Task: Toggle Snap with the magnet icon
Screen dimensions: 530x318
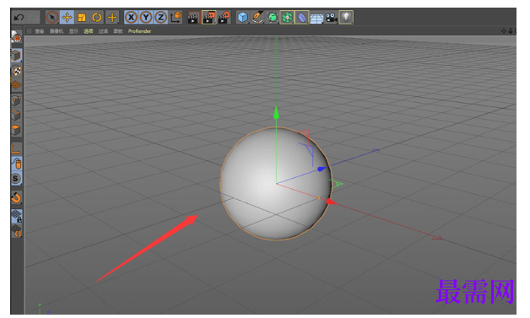Action: tap(16, 197)
